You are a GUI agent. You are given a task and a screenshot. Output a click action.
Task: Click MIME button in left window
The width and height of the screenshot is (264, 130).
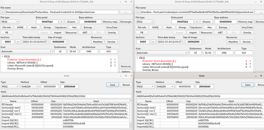[20, 27]
